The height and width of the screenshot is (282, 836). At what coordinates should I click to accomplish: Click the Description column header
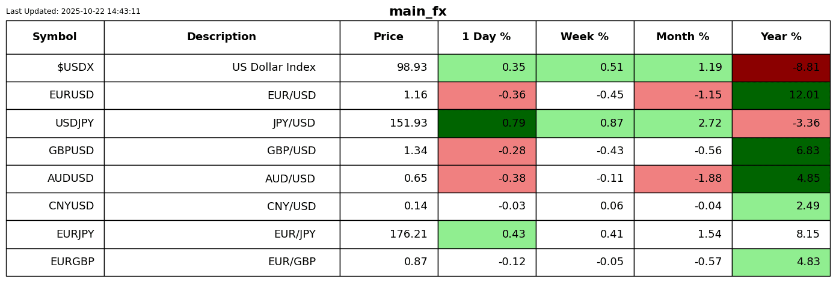point(221,37)
